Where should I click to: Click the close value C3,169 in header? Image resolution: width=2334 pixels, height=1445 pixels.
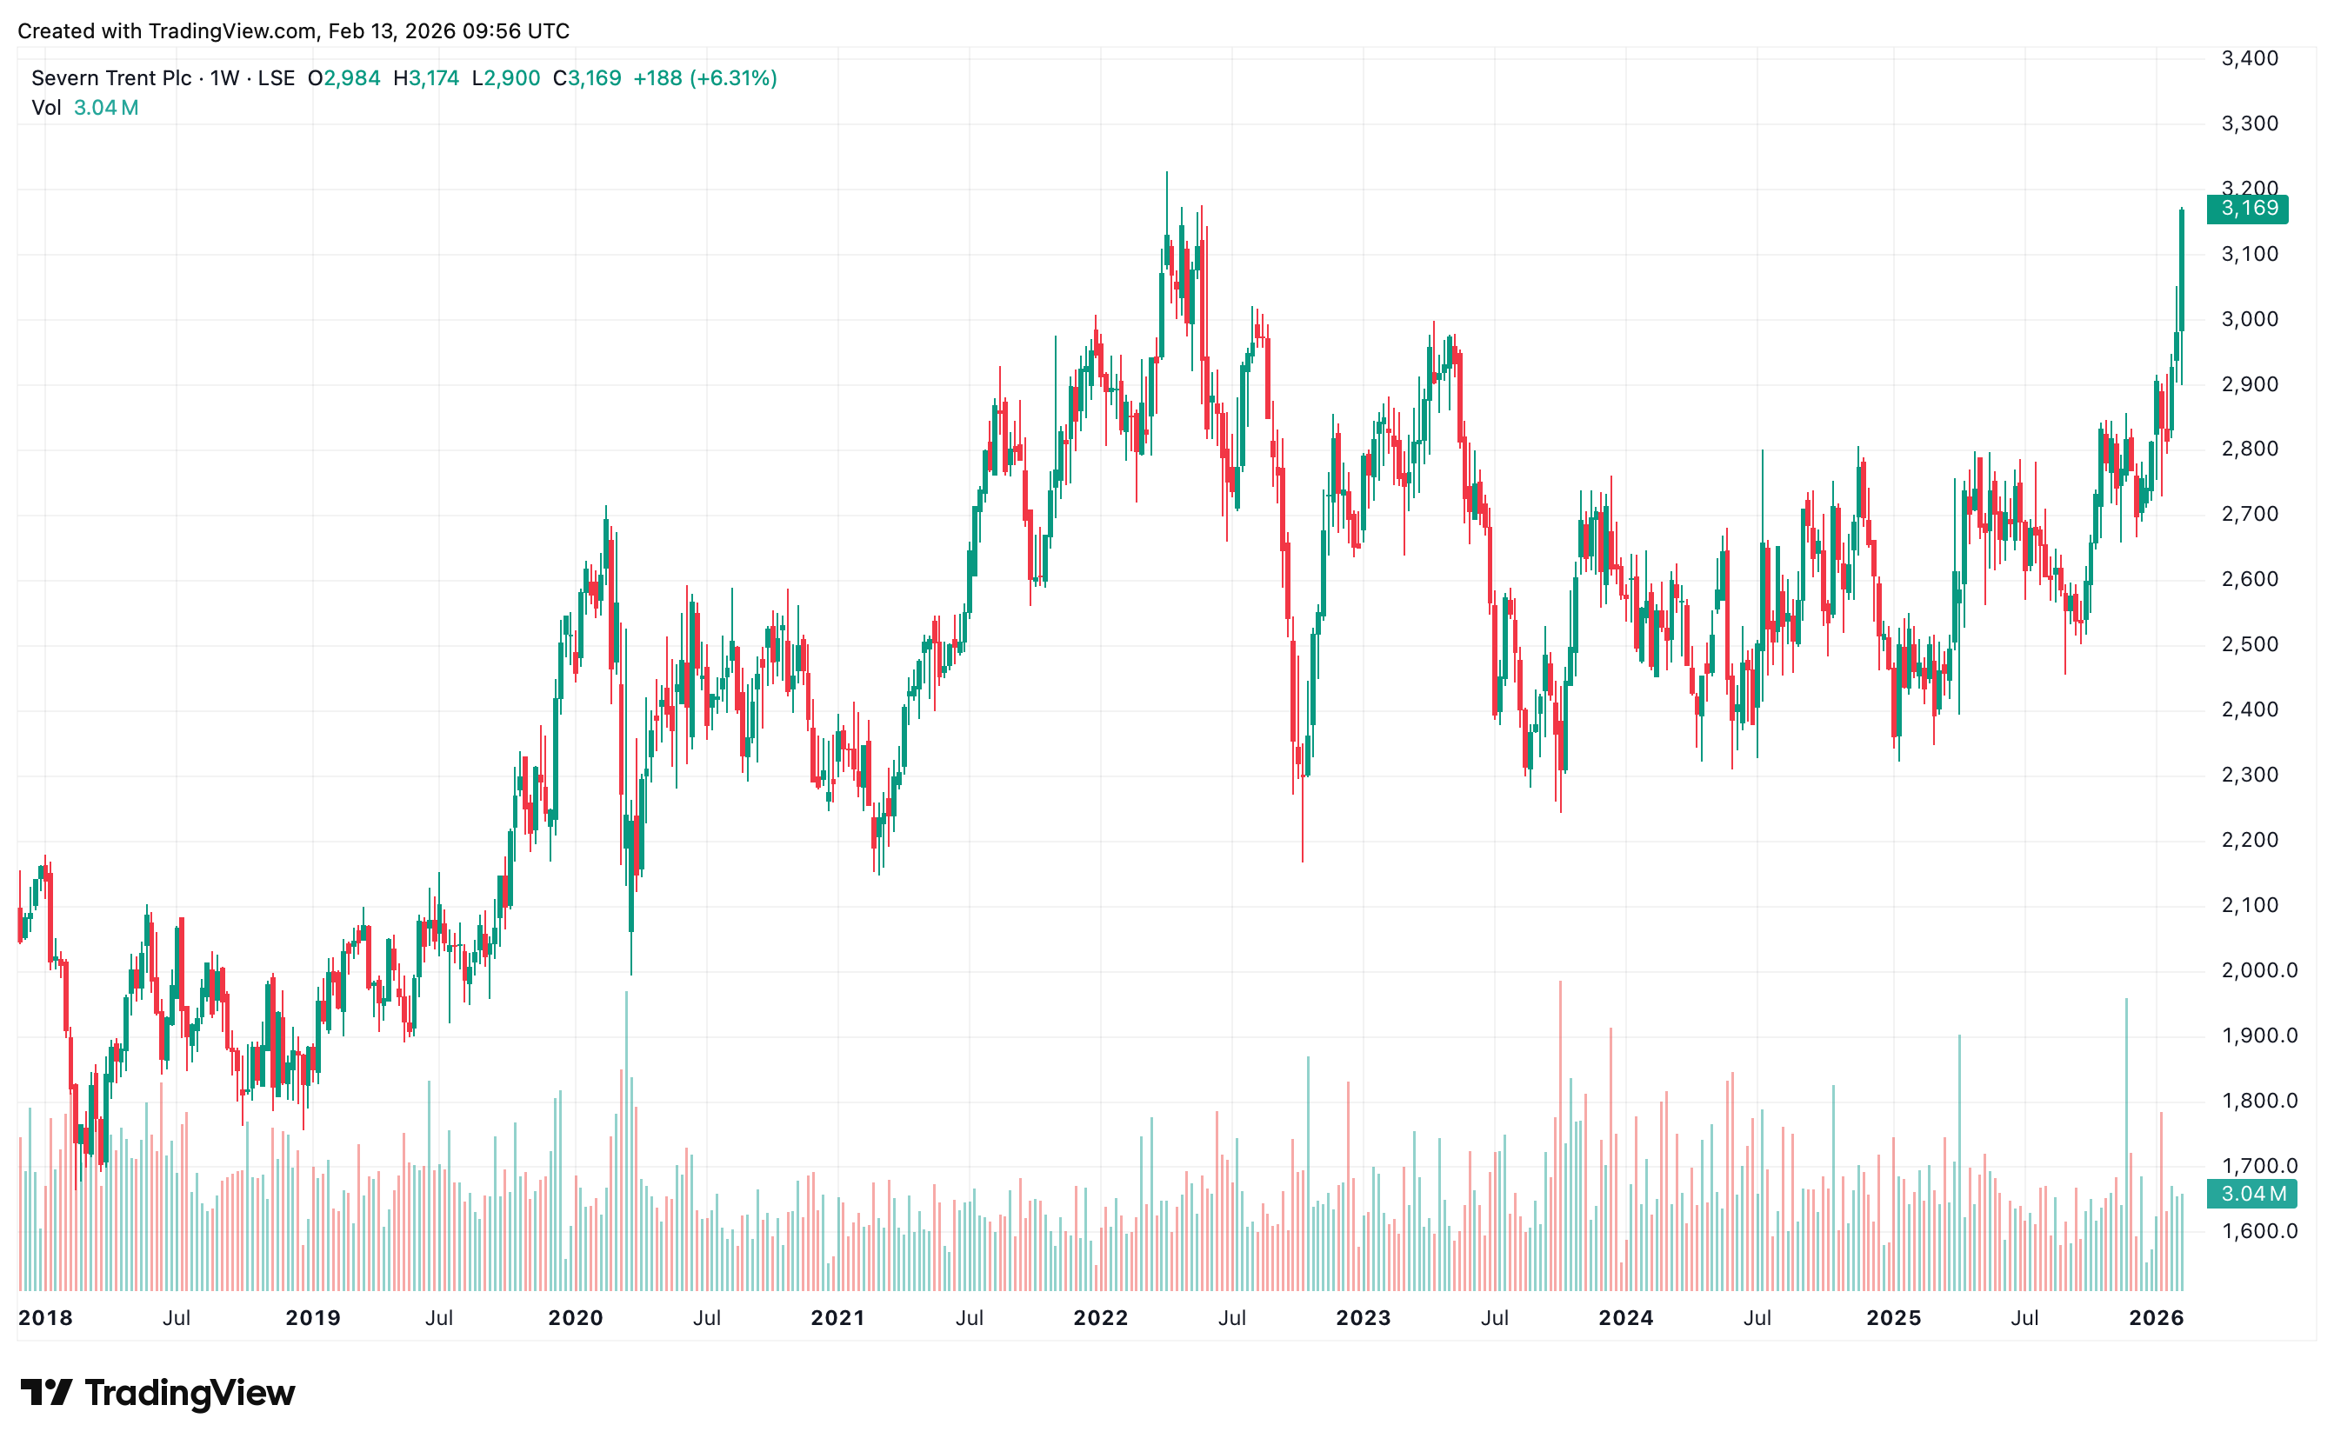tap(587, 78)
